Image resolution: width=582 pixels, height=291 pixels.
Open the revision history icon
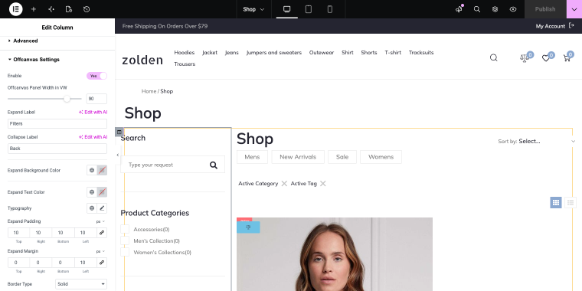[87, 9]
